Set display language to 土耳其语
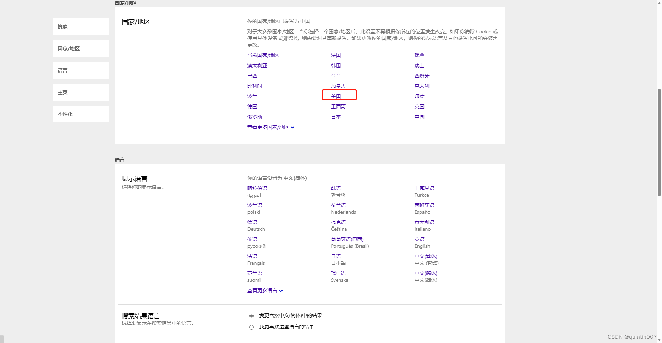This screenshot has width=662, height=343. (425, 188)
